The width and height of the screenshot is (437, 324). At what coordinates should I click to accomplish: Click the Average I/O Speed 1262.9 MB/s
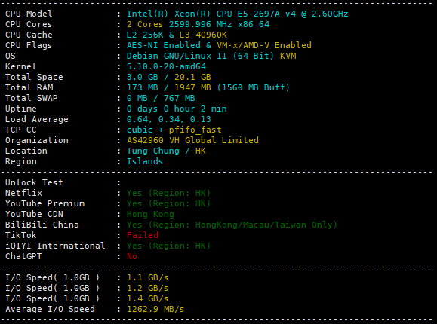point(155,309)
